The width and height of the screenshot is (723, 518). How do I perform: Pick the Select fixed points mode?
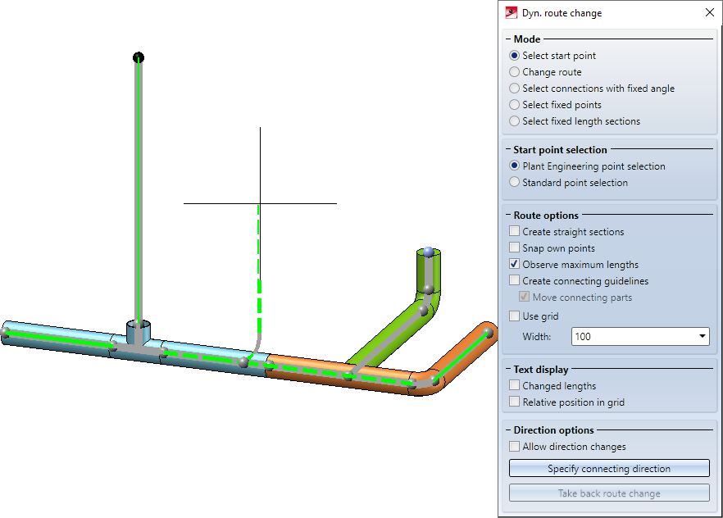pos(515,105)
